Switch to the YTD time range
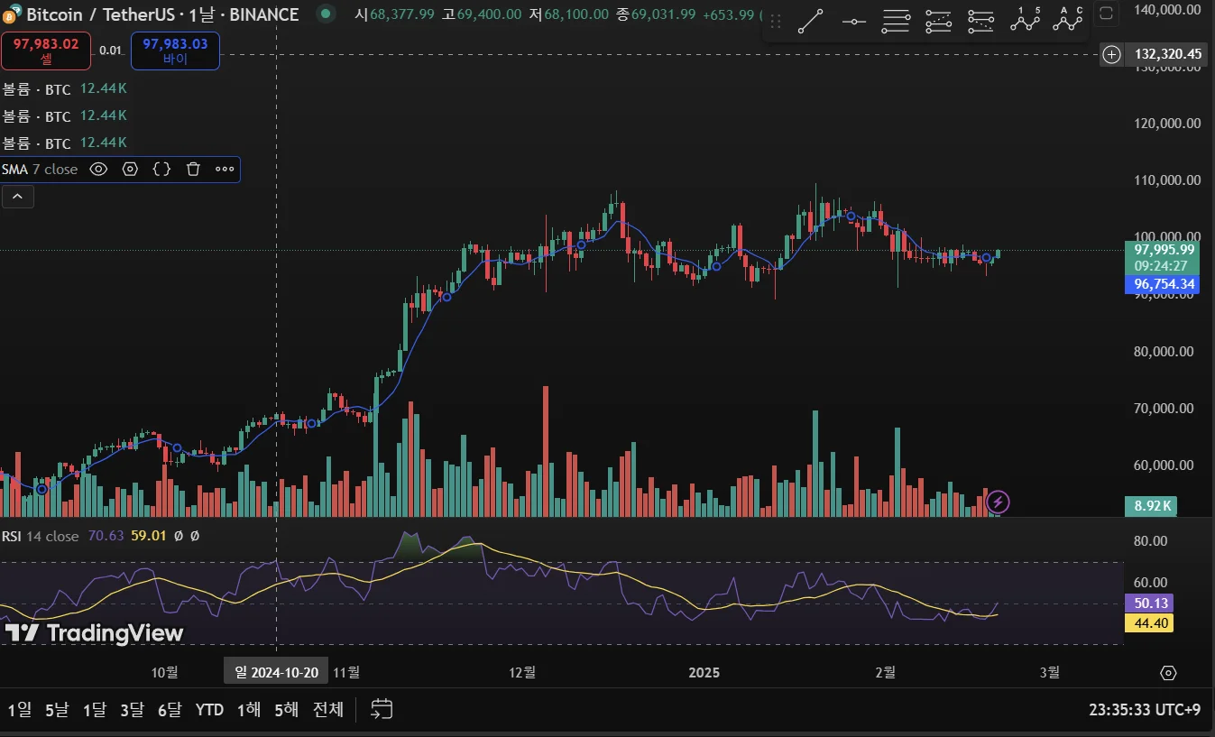This screenshot has height=737, width=1215. click(209, 710)
